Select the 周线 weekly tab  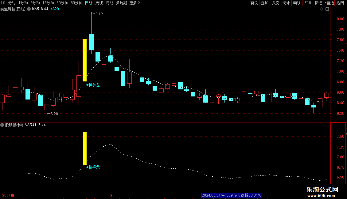99,3
